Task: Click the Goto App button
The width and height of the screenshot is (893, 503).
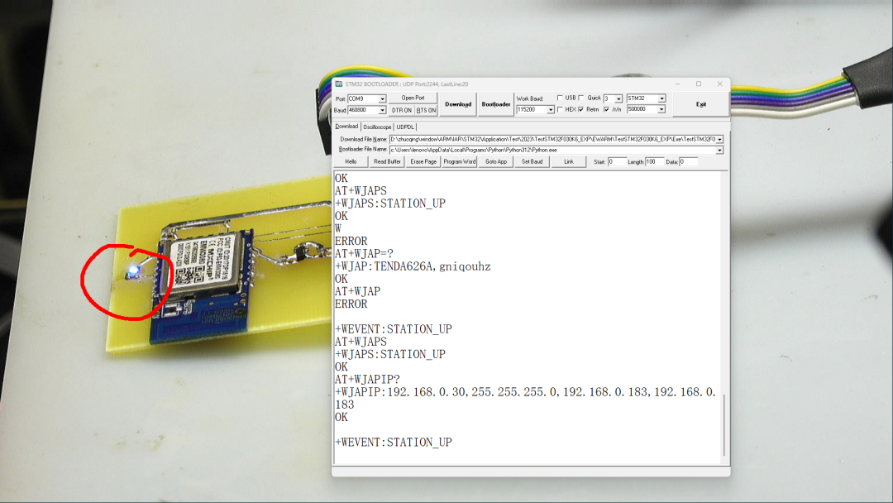Action: (496, 161)
